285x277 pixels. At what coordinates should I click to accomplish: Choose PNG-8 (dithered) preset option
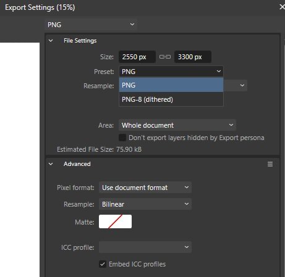point(171,99)
